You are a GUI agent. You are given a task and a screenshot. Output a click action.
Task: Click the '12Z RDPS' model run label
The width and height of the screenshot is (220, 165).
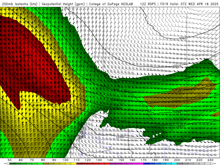click(x=148, y=4)
